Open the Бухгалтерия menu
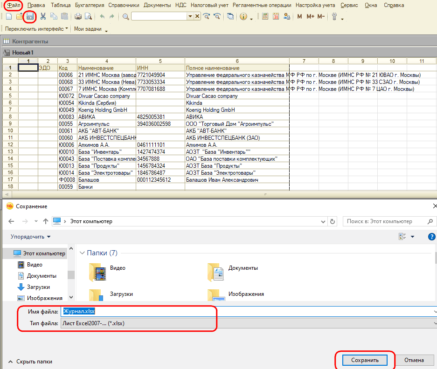 click(90, 5)
